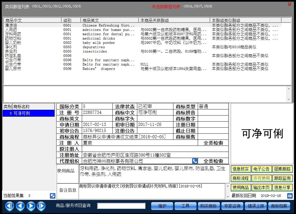
Task: Open the 工具 menu button
Action: pyautogui.click(x=185, y=206)
